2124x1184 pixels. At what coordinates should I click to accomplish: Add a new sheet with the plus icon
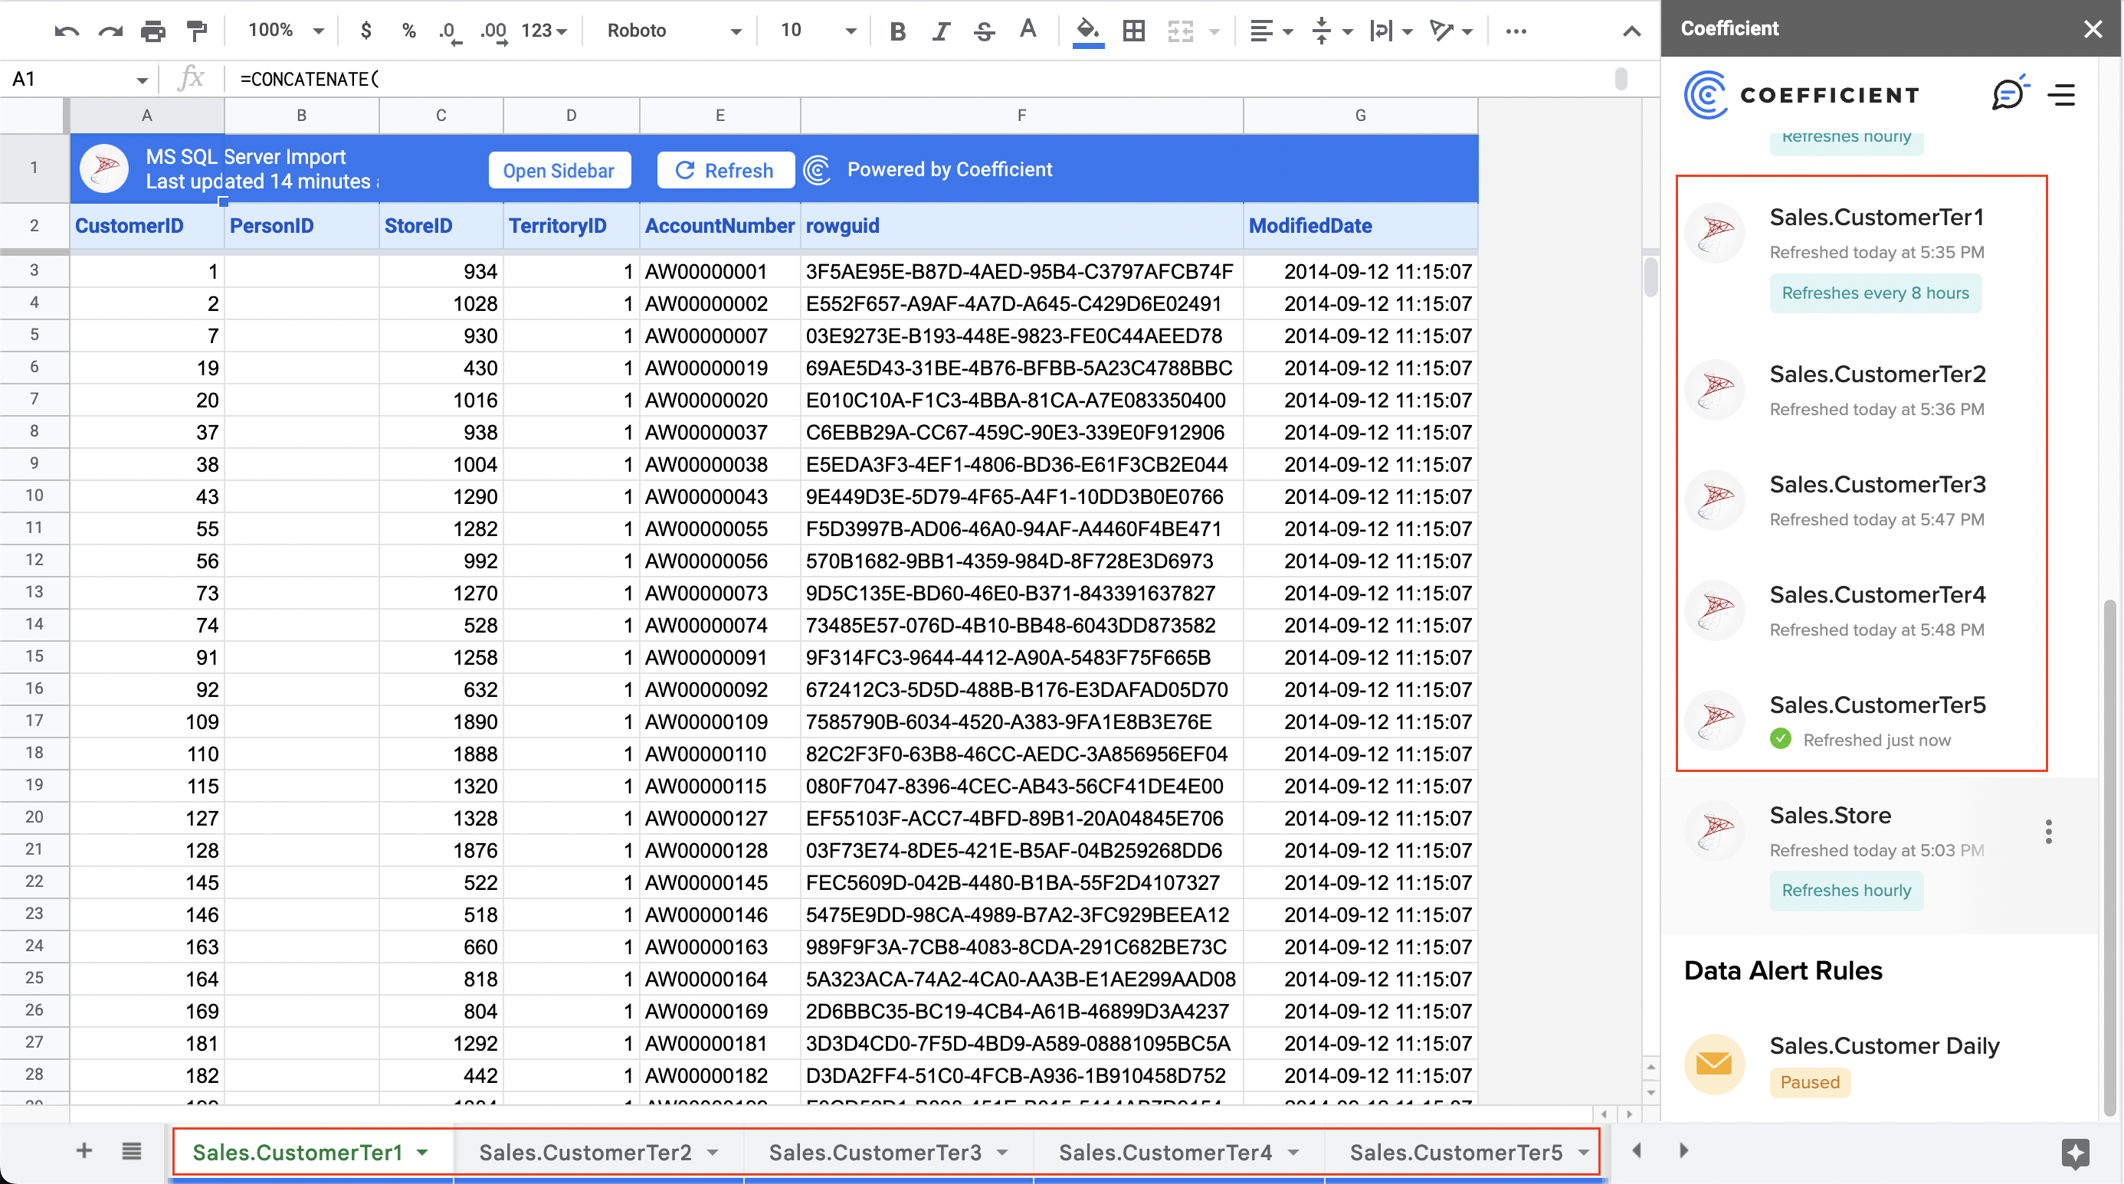84,1151
